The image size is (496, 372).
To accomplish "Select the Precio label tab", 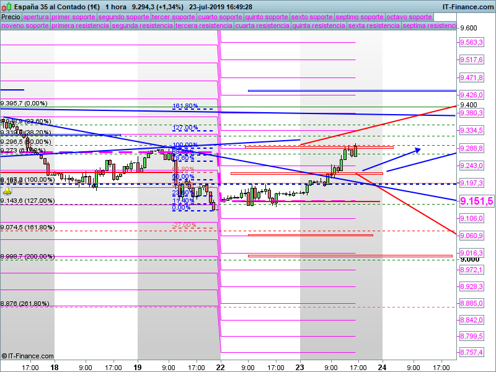I will point(11,17).
